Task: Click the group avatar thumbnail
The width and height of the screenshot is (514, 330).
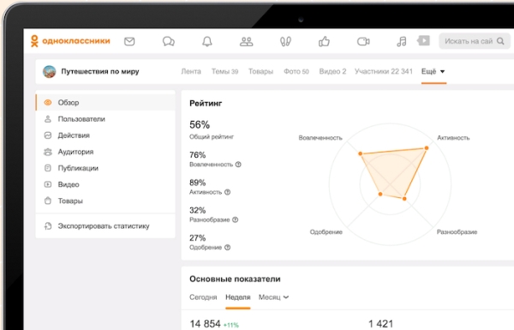Action: coord(49,71)
